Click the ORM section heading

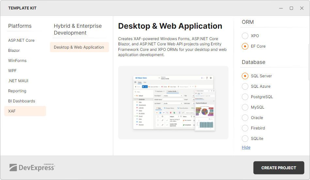[x=248, y=22]
